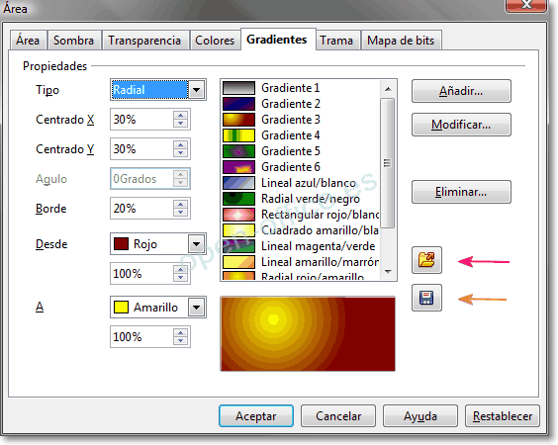Open the Transparencia tab
The width and height of the screenshot is (558, 445).
[144, 41]
